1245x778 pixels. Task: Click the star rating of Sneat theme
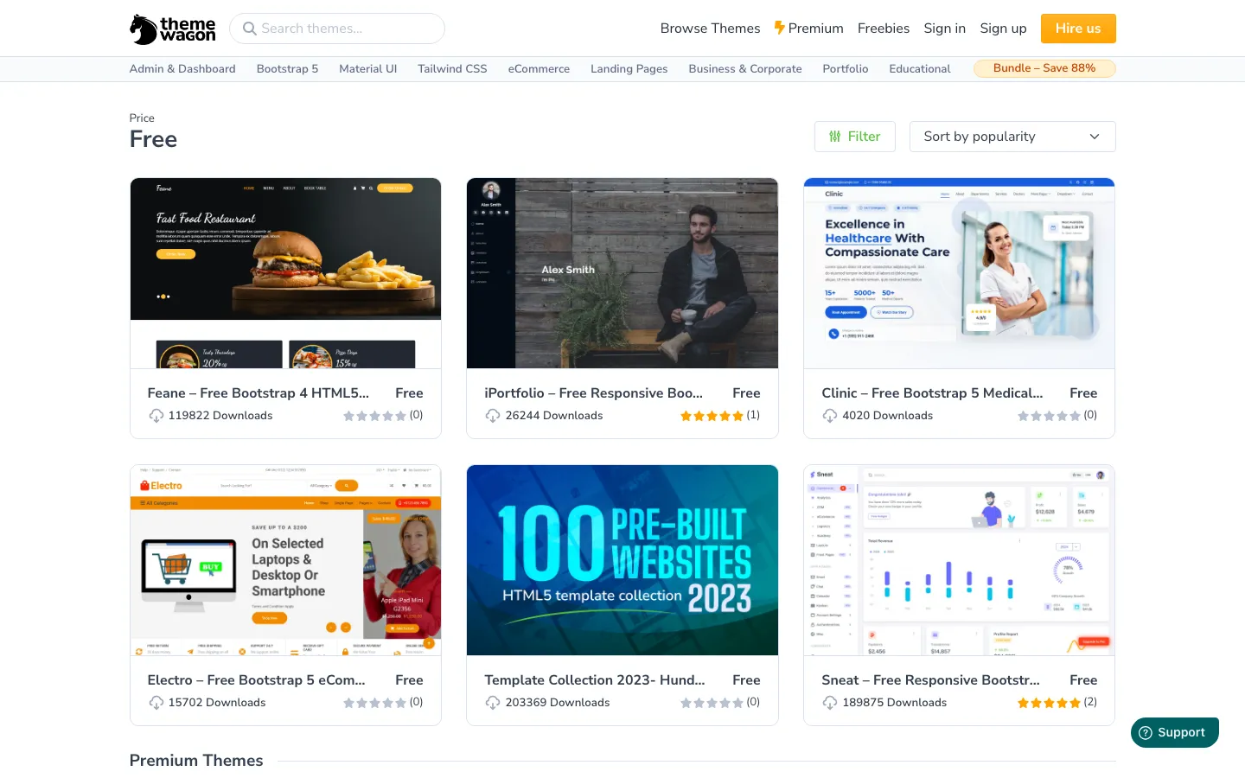coord(1049,703)
